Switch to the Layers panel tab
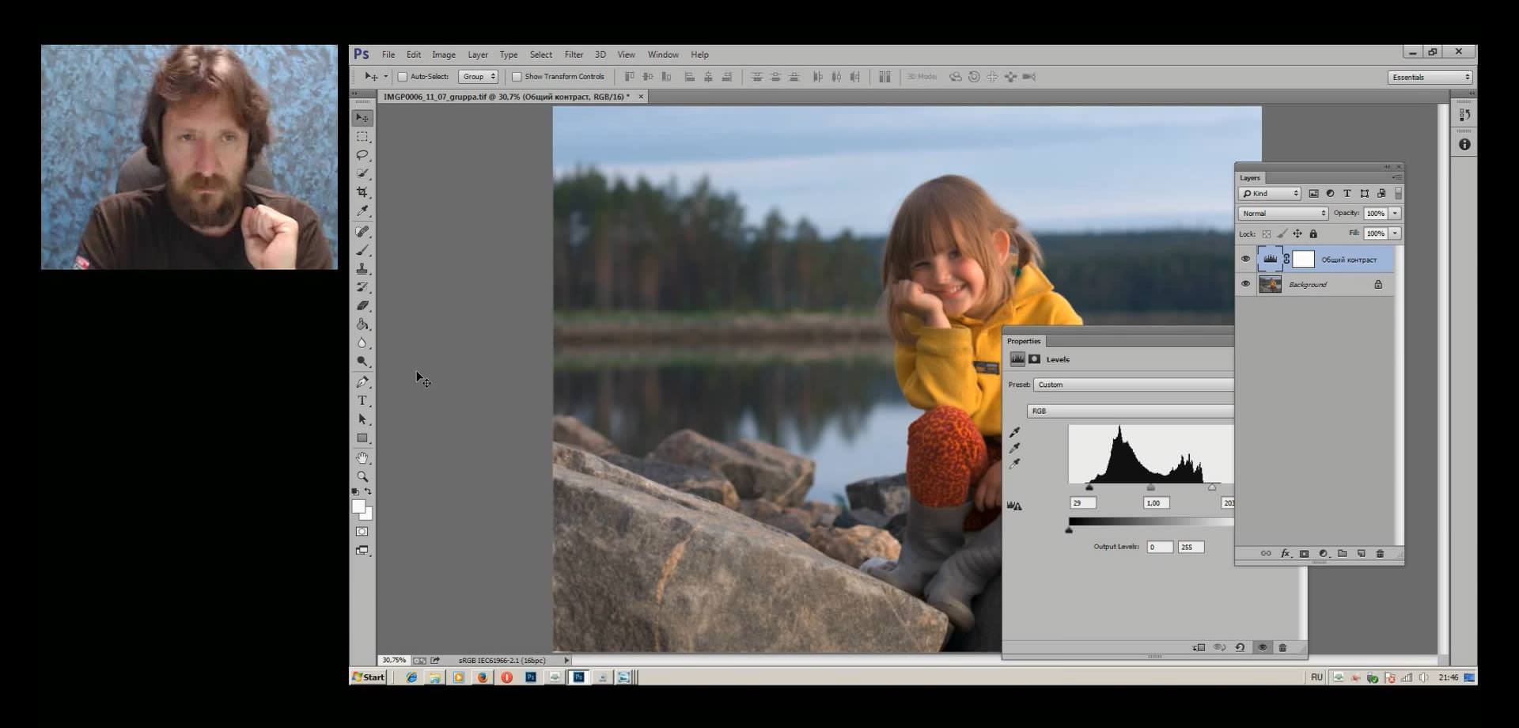Image resolution: width=1519 pixels, height=728 pixels. click(1250, 178)
